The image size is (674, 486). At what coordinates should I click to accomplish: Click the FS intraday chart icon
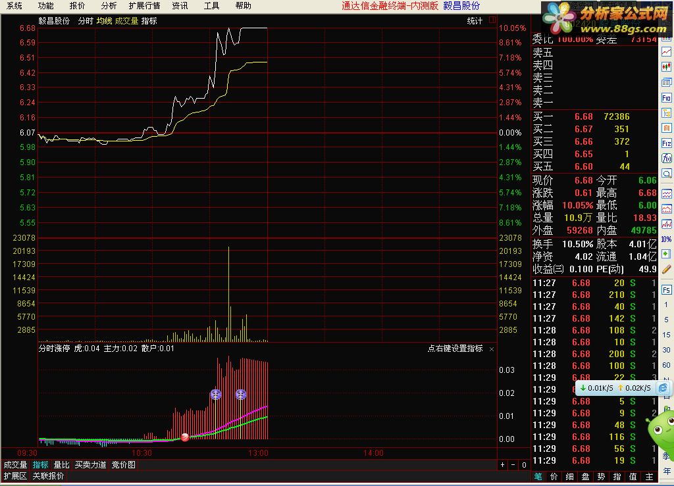[666, 290]
